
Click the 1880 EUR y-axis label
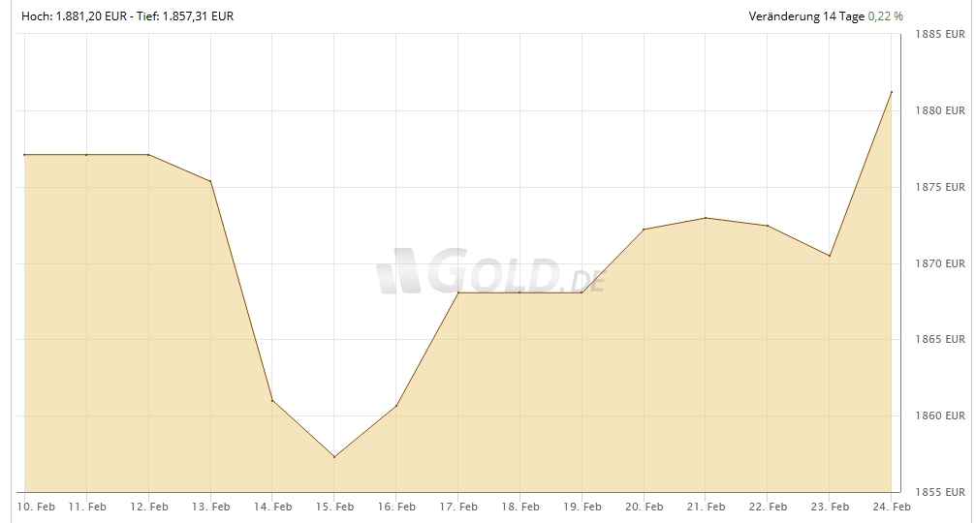[x=940, y=110]
